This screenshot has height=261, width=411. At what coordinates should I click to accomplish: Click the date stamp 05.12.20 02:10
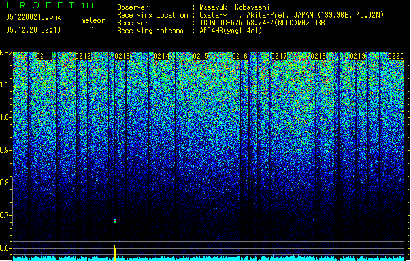[x=33, y=30]
